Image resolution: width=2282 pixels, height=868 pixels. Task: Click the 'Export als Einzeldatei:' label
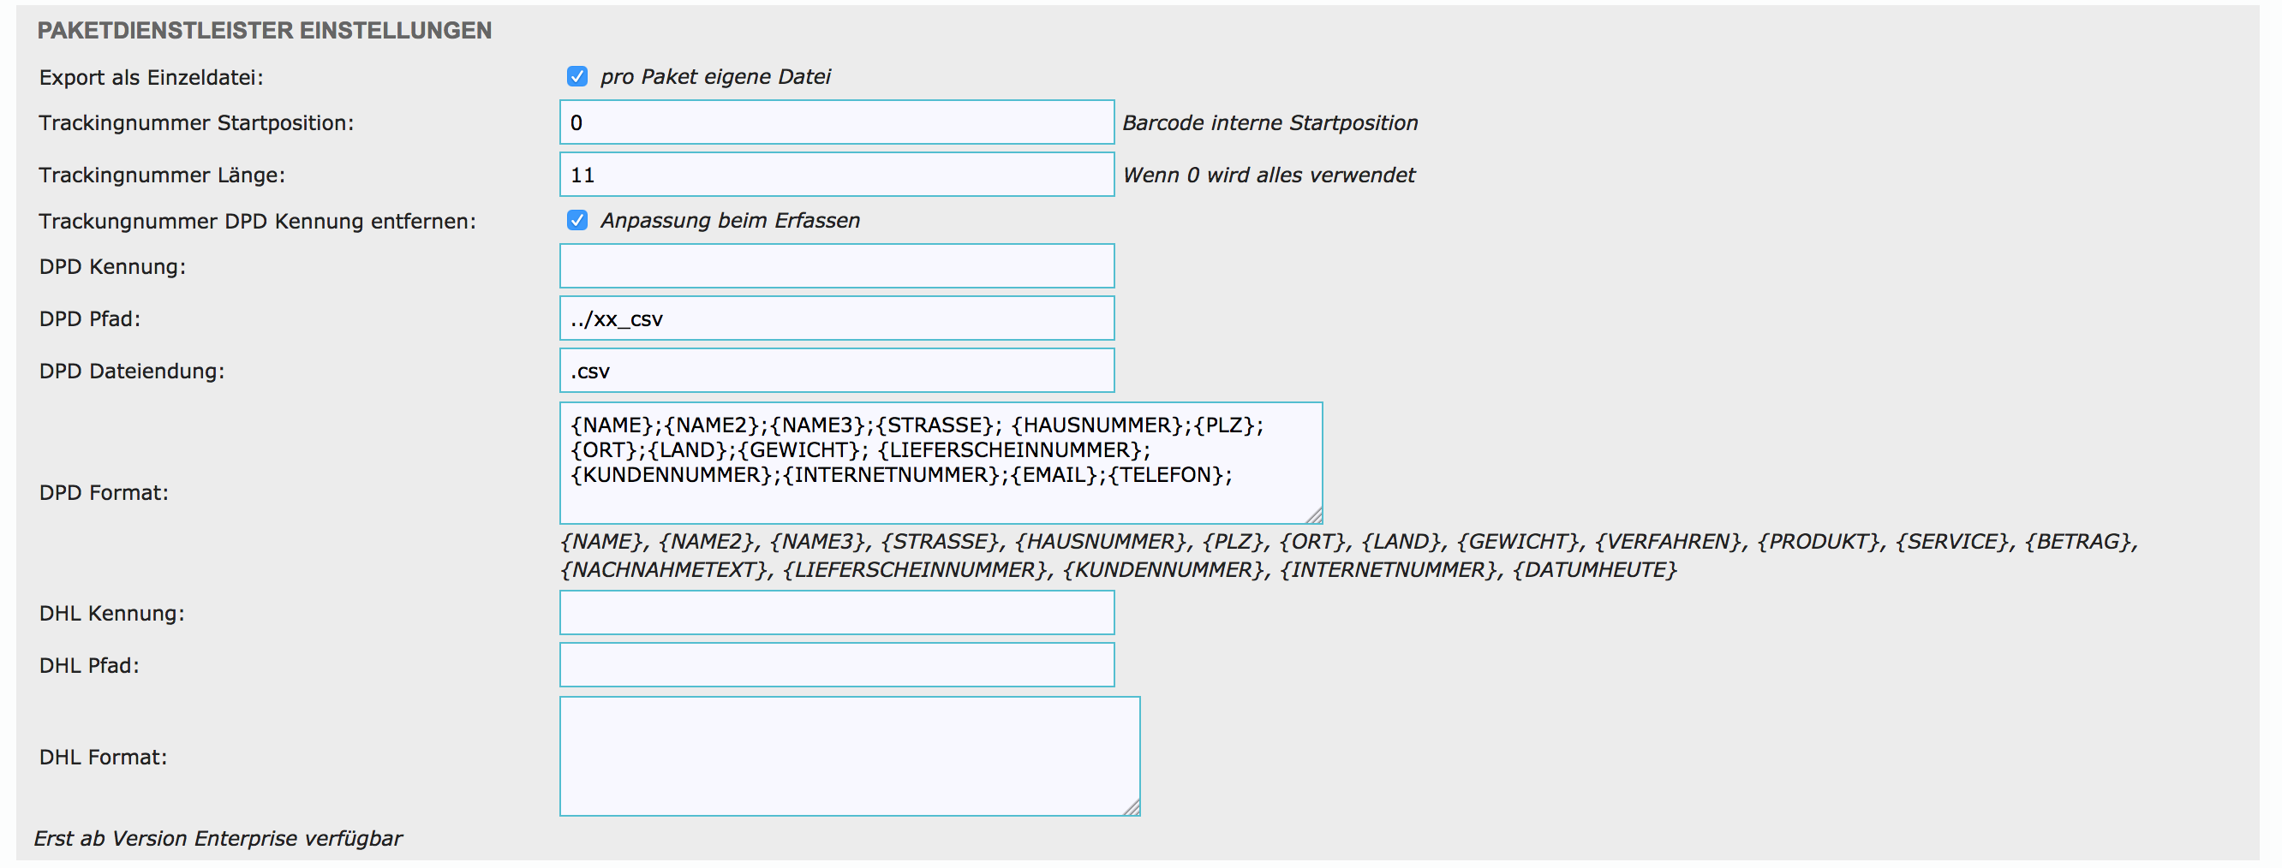point(152,78)
